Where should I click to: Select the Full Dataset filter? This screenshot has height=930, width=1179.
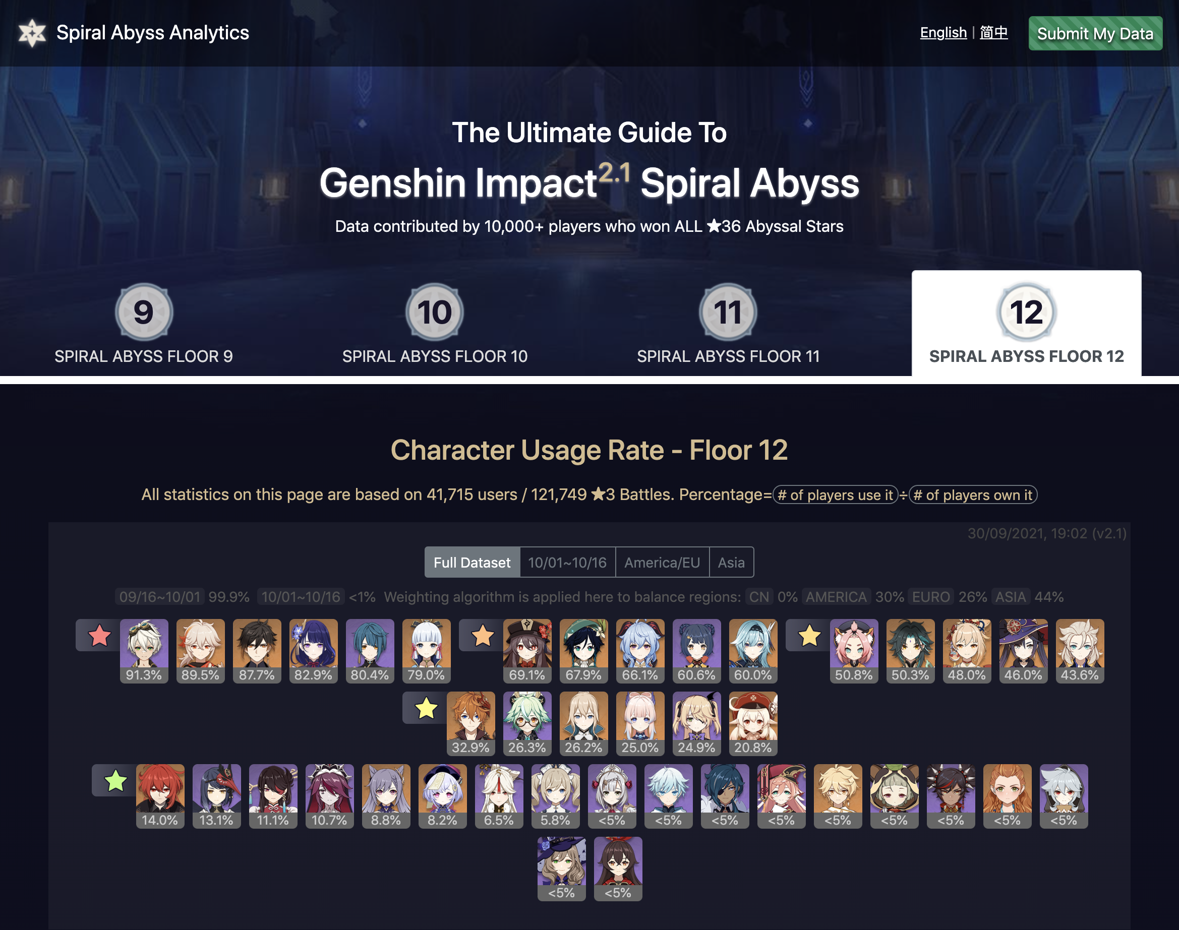coord(472,563)
